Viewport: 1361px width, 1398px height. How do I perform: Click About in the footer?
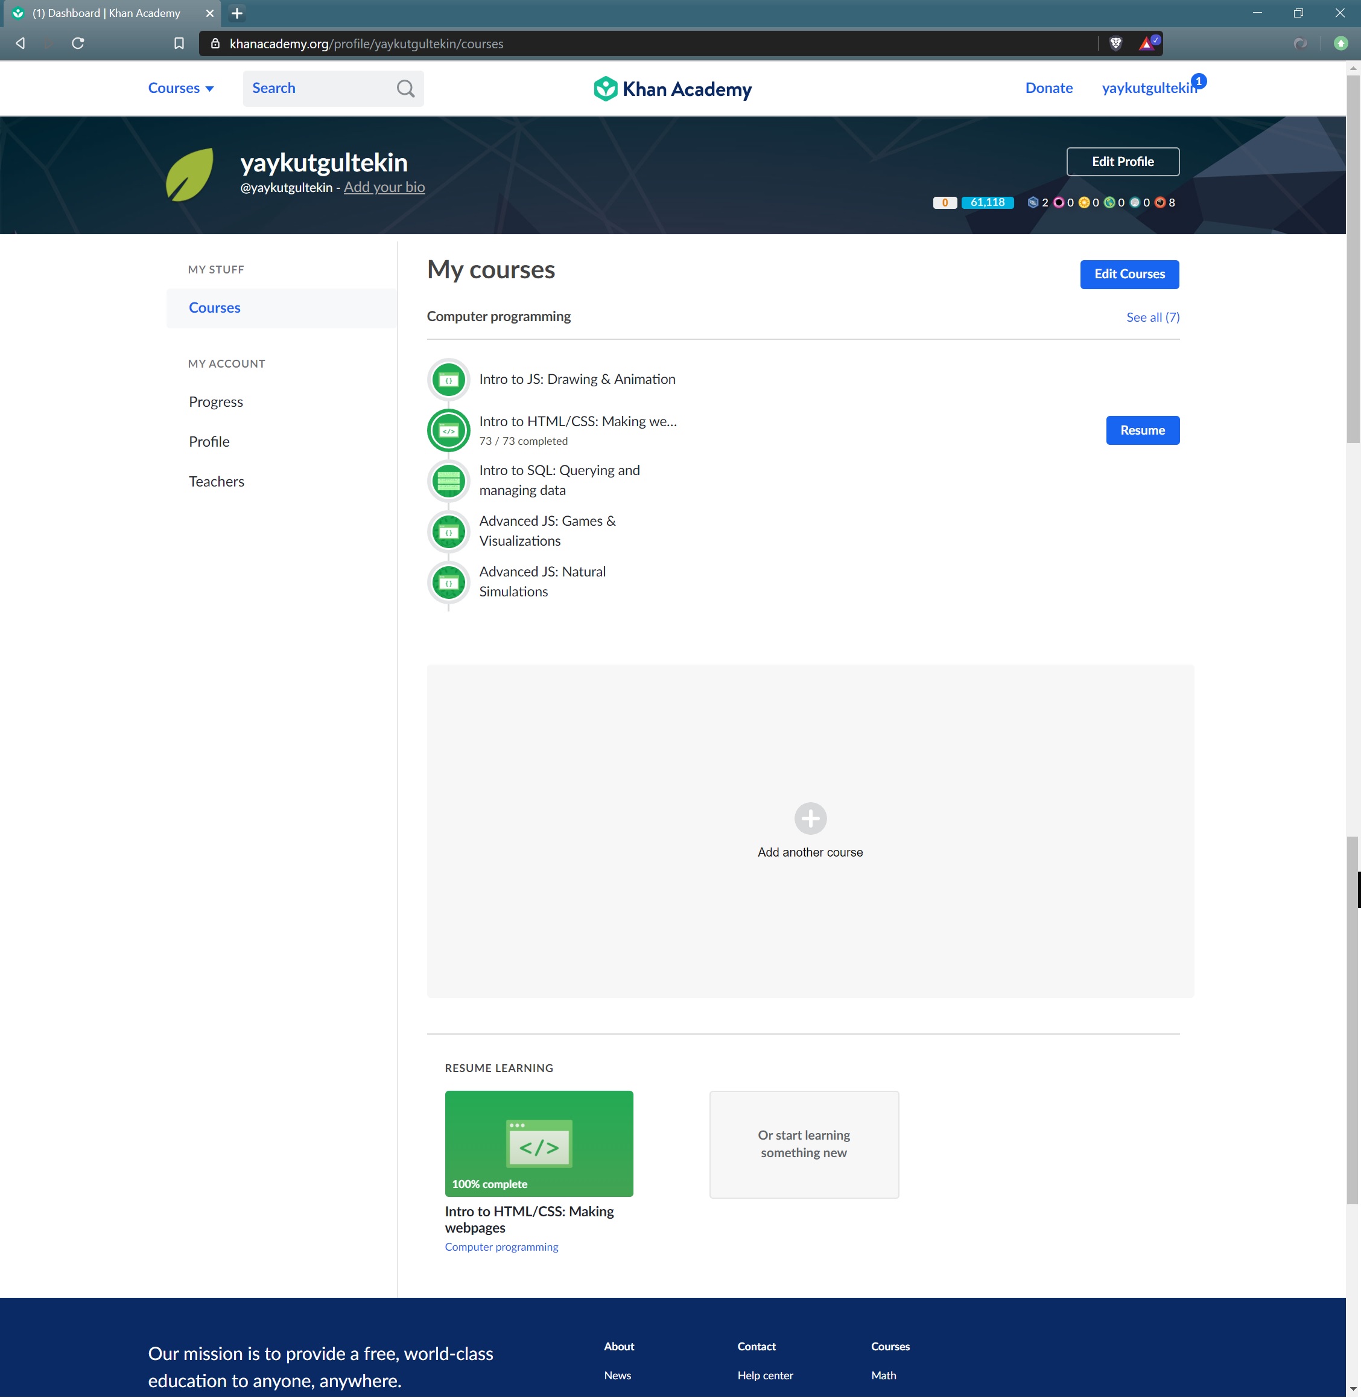618,1347
